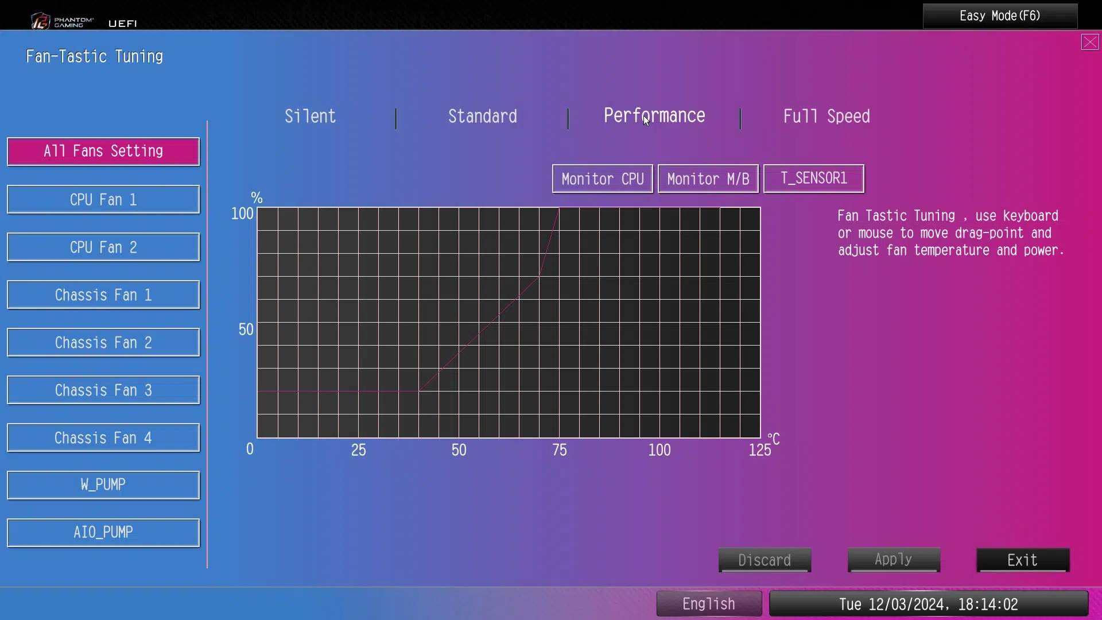Select the W_PUMP entry

[103, 485]
